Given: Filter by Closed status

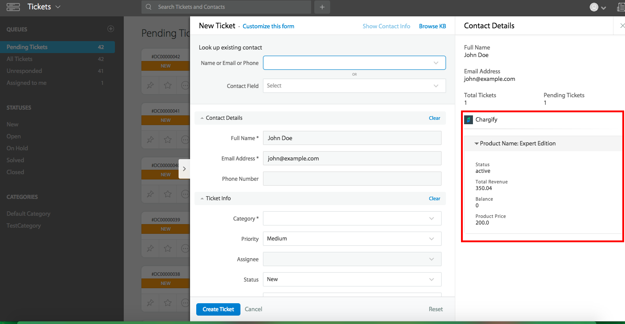Looking at the screenshot, I should (x=15, y=172).
